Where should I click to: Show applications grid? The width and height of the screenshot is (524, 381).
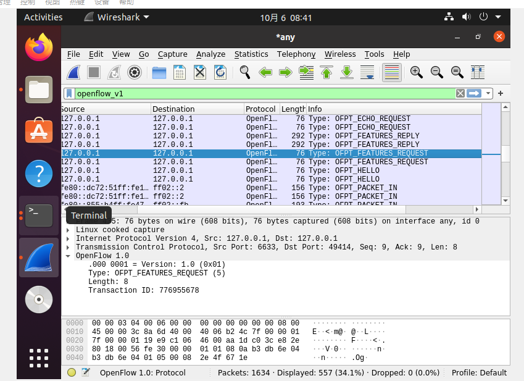[x=39, y=358]
